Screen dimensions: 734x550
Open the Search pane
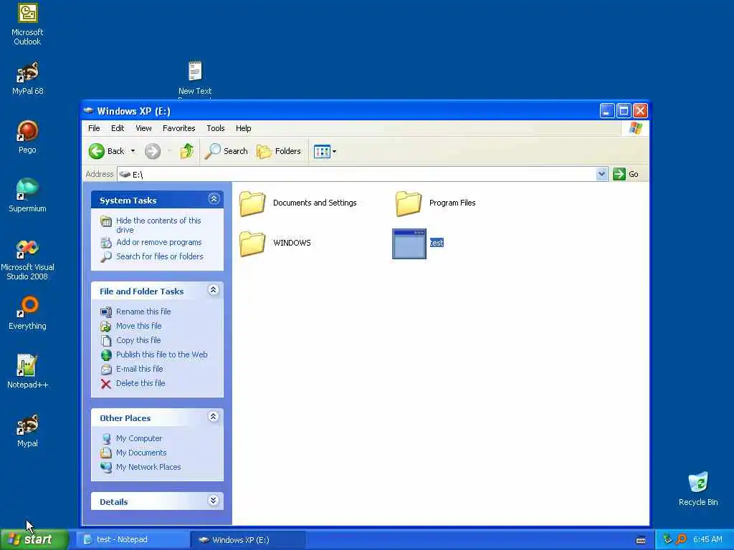click(x=226, y=151)
